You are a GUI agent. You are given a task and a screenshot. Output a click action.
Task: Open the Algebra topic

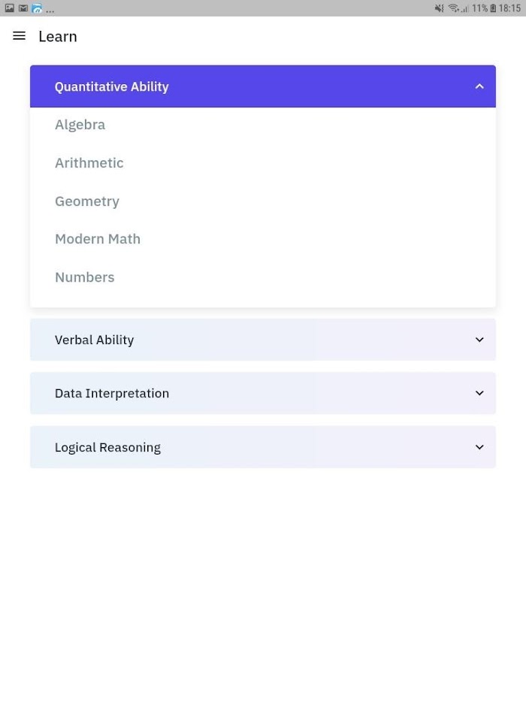coord(80,125)
